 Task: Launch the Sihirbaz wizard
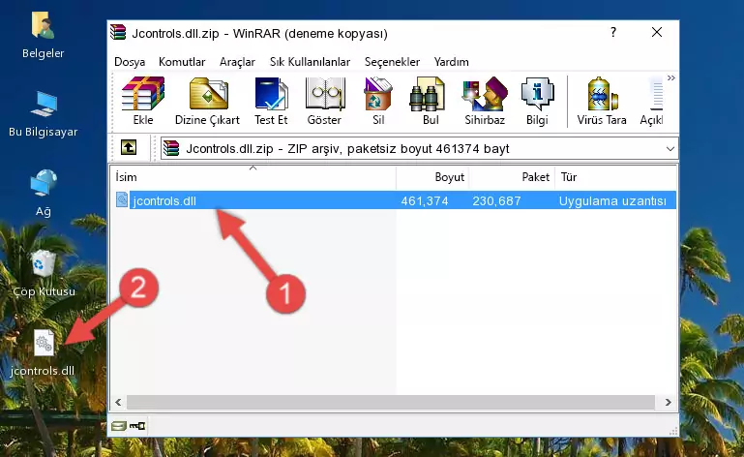pos(485,101)
